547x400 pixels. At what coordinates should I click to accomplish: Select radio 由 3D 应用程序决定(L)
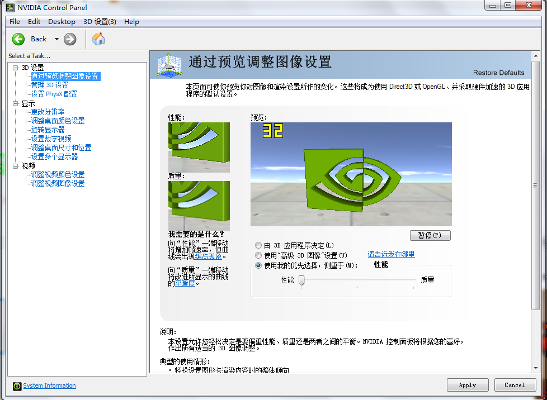tap(258, 246)
